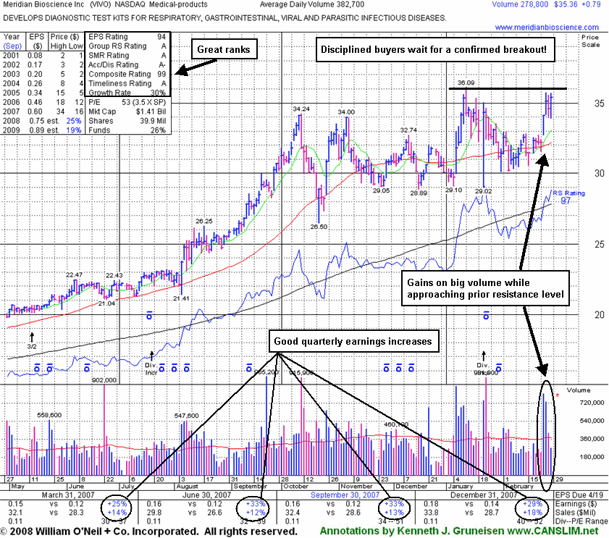Viewport: 609px width, 538px height.
Task: Click the 558,600 volume label
Action: coord(49,415)
